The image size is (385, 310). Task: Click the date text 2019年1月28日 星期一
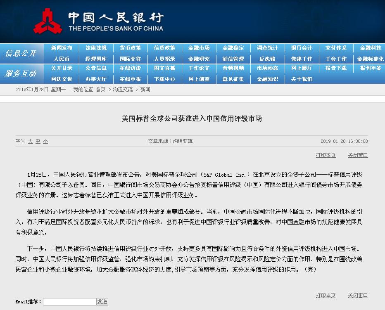click(x=41, y=90)
